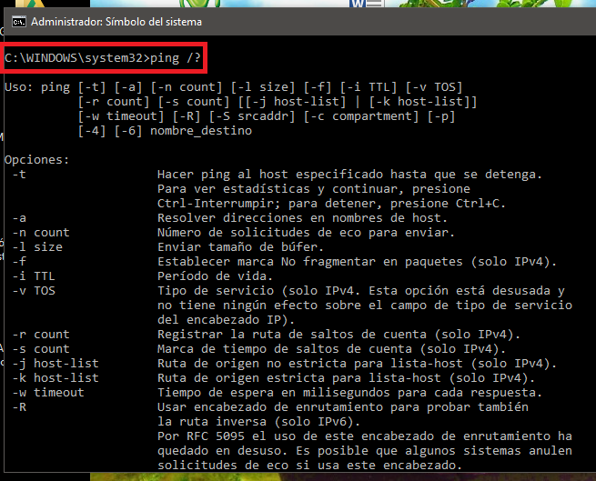The width and height of the screenshot is (596, 481).
Task: Click the '[-4] [-6] nombre_destino' line
Action: point(165,131)
